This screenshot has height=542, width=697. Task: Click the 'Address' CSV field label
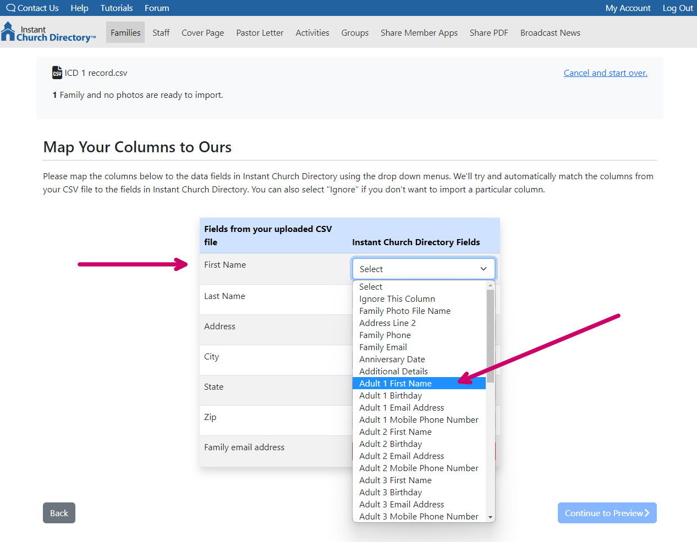[x=219, y=326]
